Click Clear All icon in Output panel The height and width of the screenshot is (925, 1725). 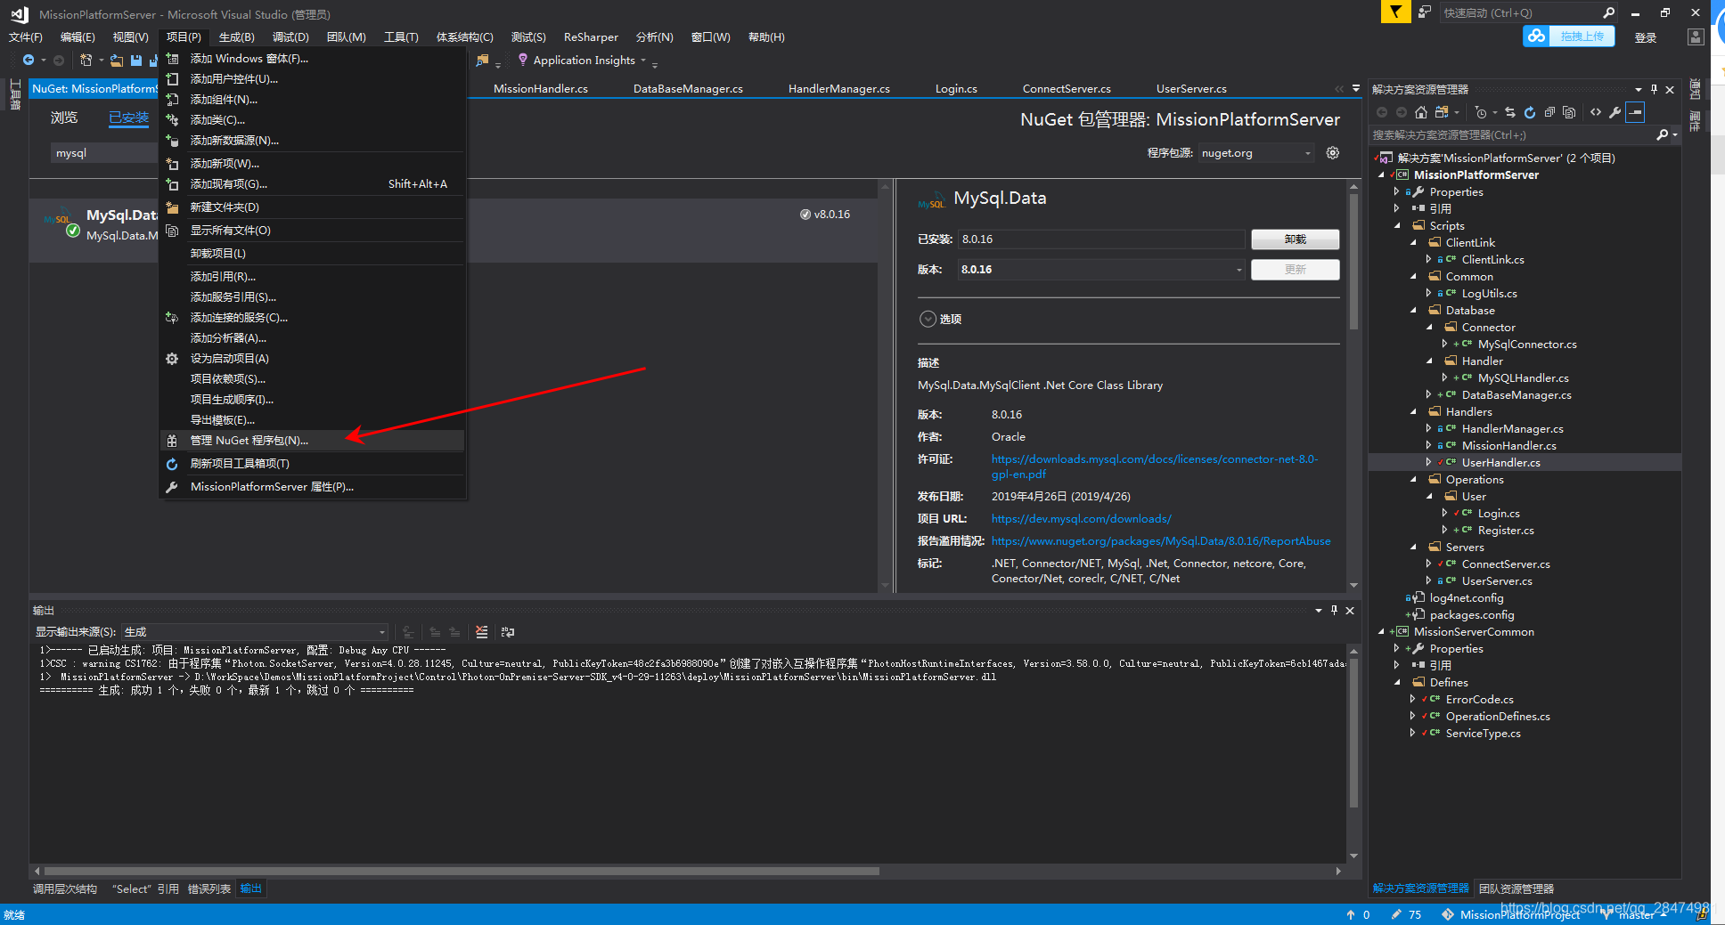482,632
